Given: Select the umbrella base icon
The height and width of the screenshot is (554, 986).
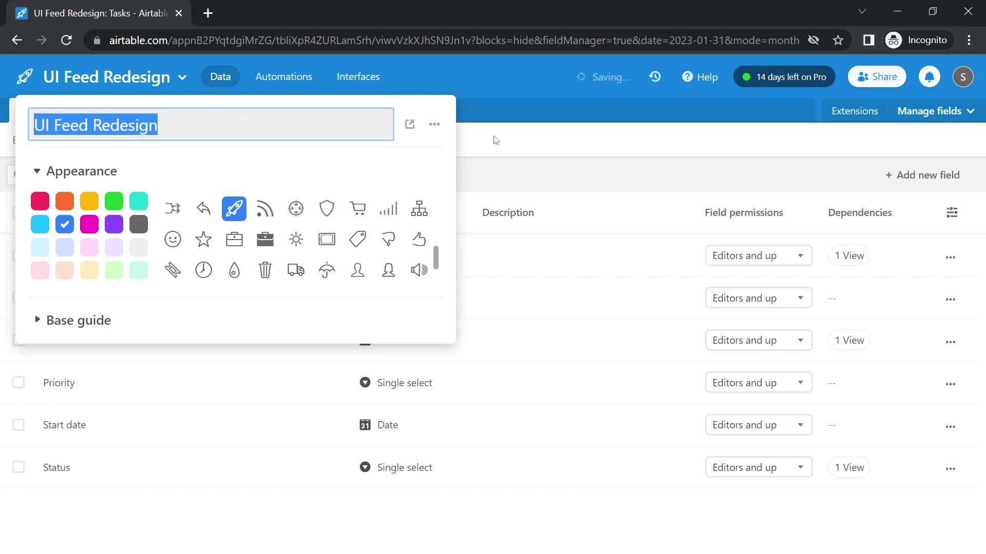Looking at the screenshot, I should 327,270.
